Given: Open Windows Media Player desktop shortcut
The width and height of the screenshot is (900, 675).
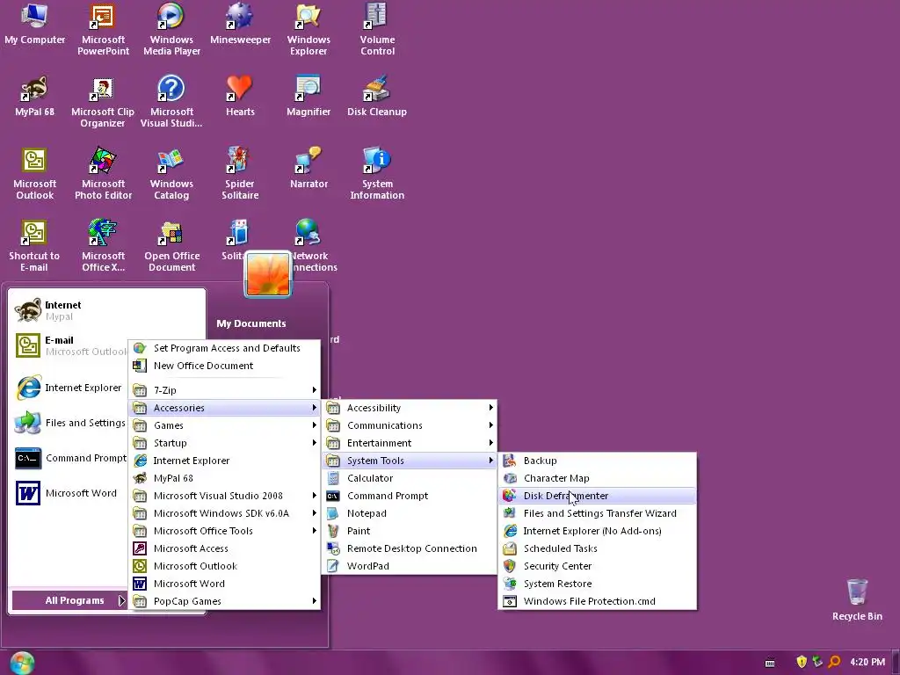Looking at the screenshot, I should click(171, 29).
